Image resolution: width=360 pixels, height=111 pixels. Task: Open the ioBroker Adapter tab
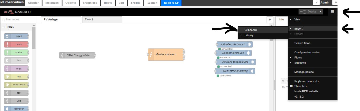(33, 3)
